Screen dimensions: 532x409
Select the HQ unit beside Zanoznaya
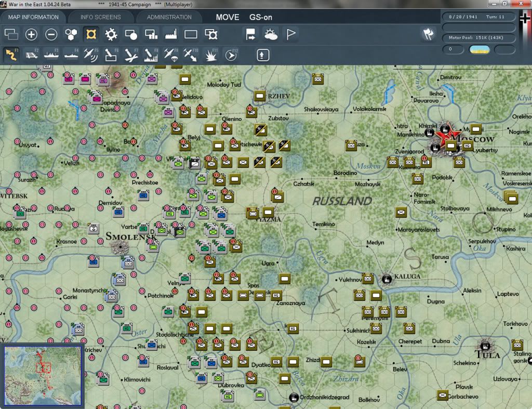276,296
